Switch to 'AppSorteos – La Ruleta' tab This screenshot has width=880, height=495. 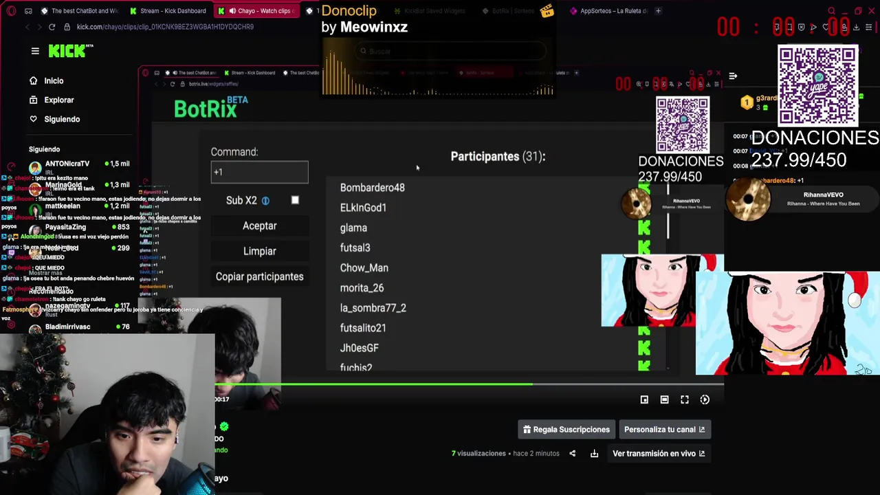(608, 11)
